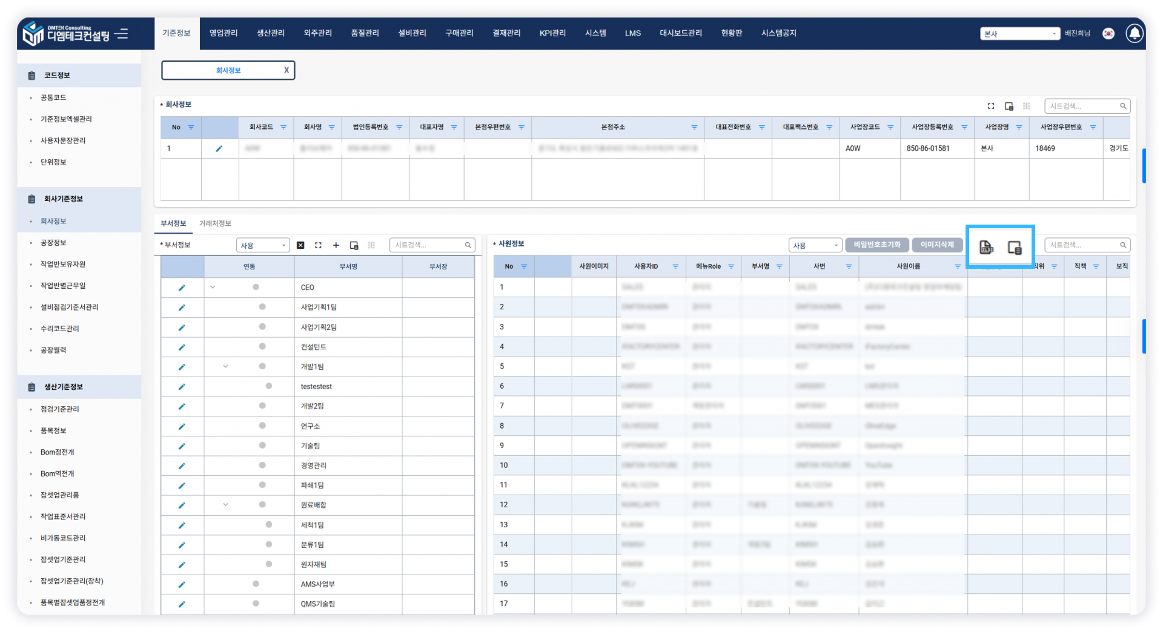The height and width of the screenshot is (632, 1163).
Task: Collapse the 개발1팀 tree node
Action: 225,366
